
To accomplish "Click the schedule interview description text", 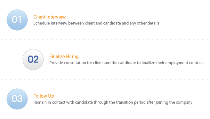I will [x=96, y=23].
